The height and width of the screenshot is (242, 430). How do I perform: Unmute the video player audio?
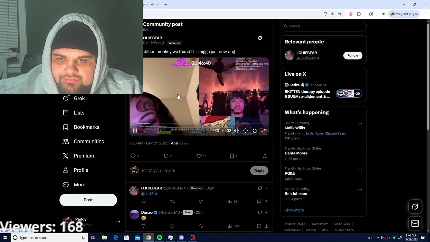tap(237, 131)
